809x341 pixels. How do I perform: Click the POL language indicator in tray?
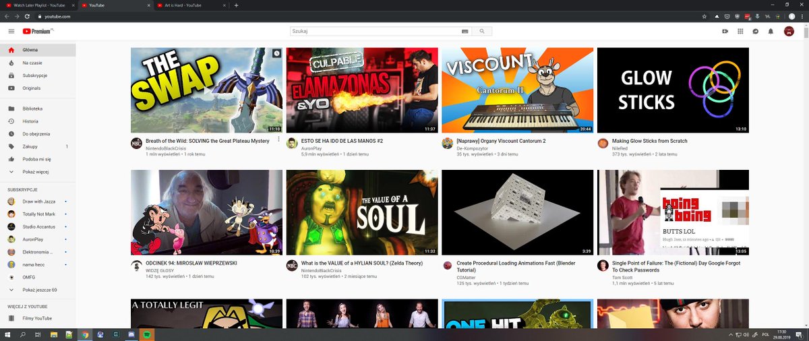coord(765,334)
